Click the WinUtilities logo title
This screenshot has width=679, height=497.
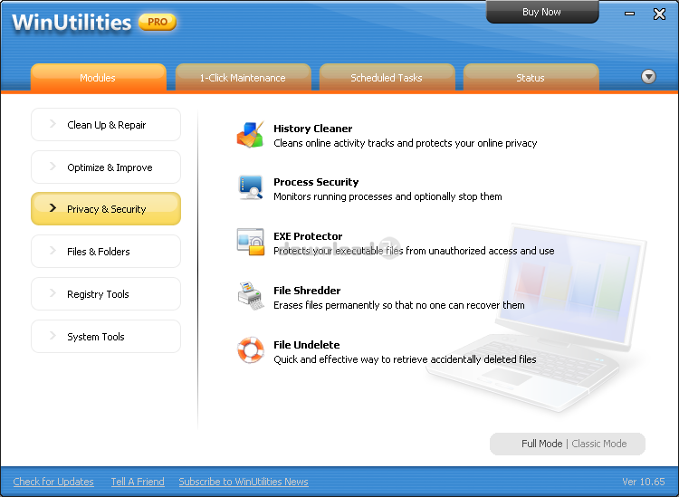click(x=72, y=22)
